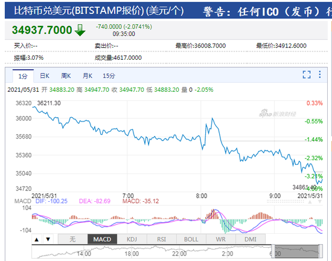Click the down triangle indicator button
The image size is (332, 261).
coord(48,239)
